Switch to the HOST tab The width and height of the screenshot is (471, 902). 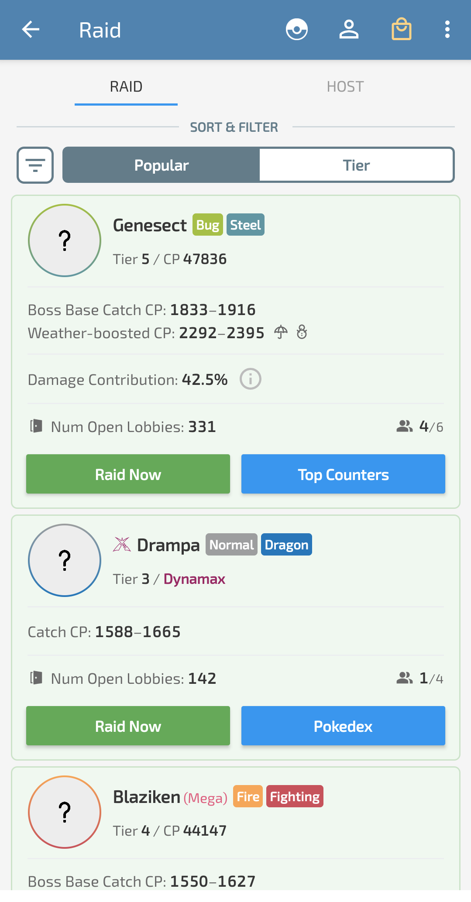pyautogui.click(x=345, y=87)
